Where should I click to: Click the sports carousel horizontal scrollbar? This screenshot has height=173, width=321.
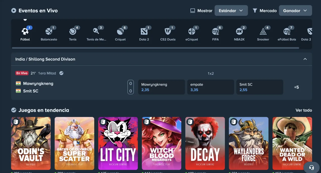tap(155, 48)
